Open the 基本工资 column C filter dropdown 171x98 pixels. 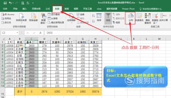pyautogui.click(x=36, y=42)
